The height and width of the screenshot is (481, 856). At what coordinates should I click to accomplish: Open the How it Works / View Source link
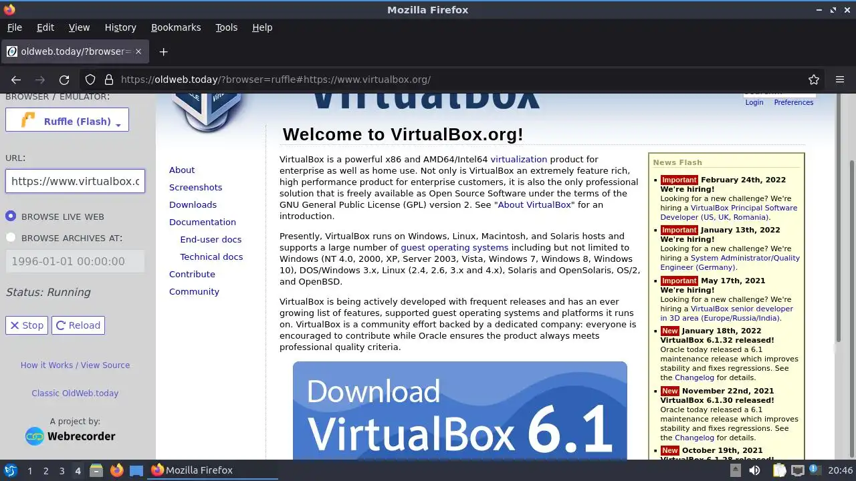pos(75,365)
